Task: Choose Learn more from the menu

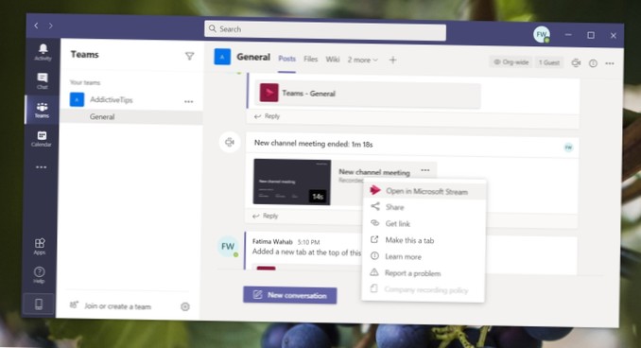Action: coord(424,257)
